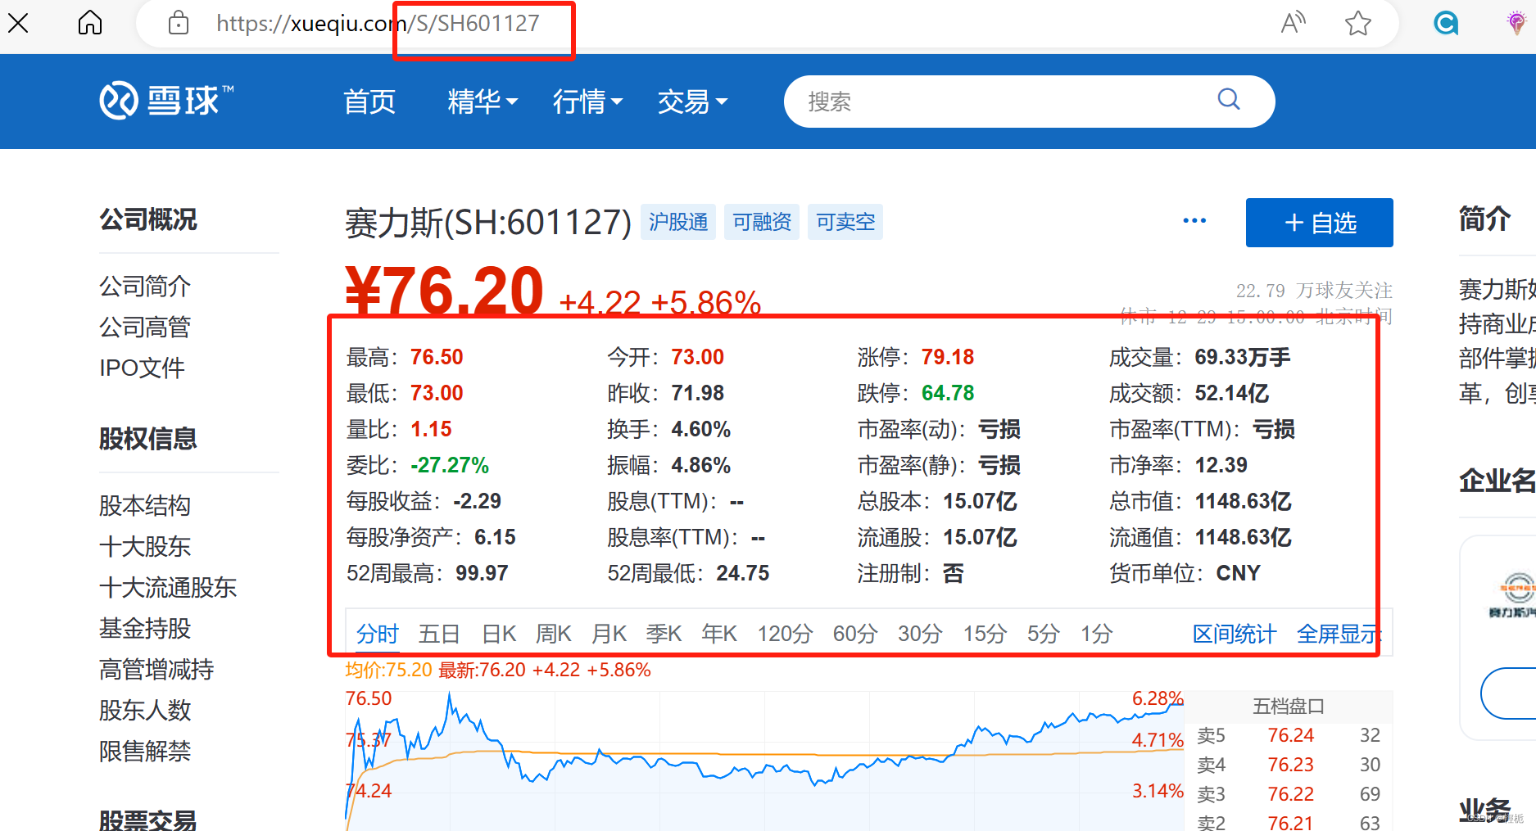The image size is (1536, 831).
Task: Click the 可卖空 tag
Action: point(845,222)
